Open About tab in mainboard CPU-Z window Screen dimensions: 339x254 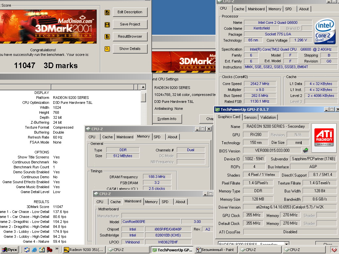pos(180,202)
